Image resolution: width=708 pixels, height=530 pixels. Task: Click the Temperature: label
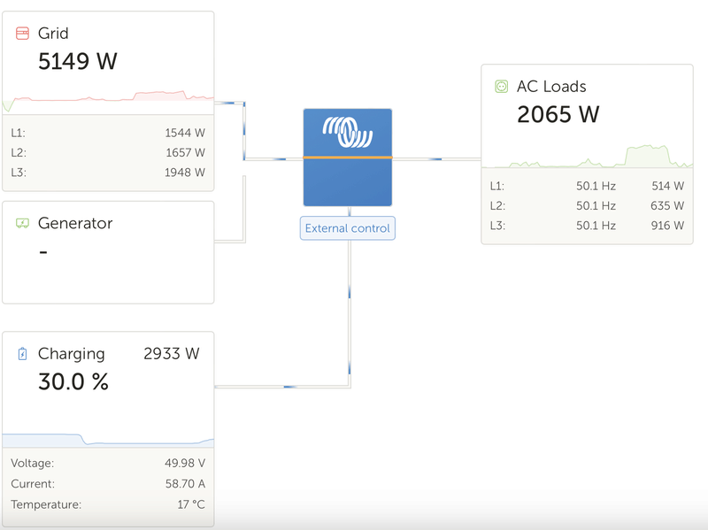point(46,504)
